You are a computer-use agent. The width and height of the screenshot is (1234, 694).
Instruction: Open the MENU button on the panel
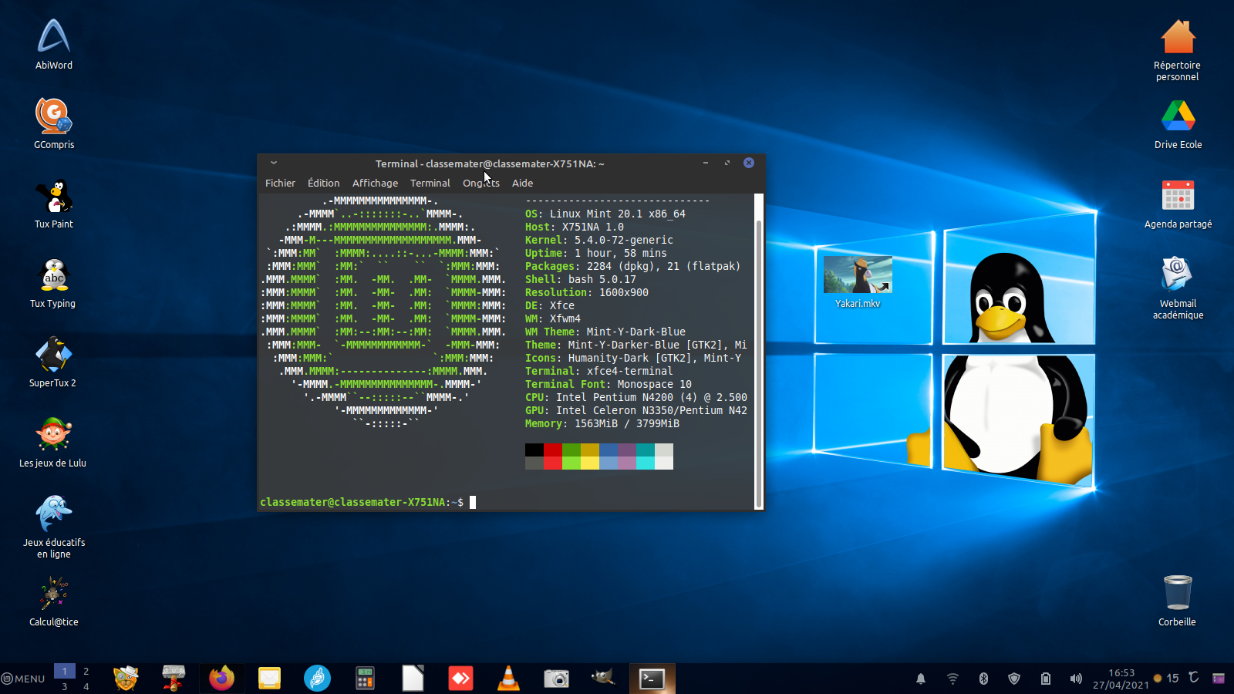[x=24, y=679]
